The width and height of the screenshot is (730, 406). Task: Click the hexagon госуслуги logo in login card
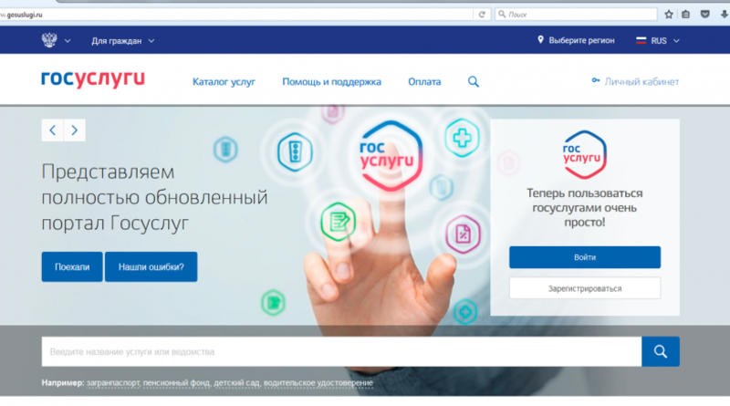tap(584, 154)
